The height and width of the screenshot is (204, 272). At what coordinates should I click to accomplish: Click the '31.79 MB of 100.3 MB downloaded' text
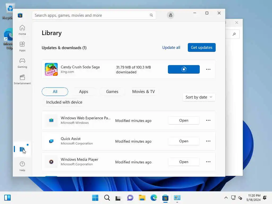pos(133,70)
